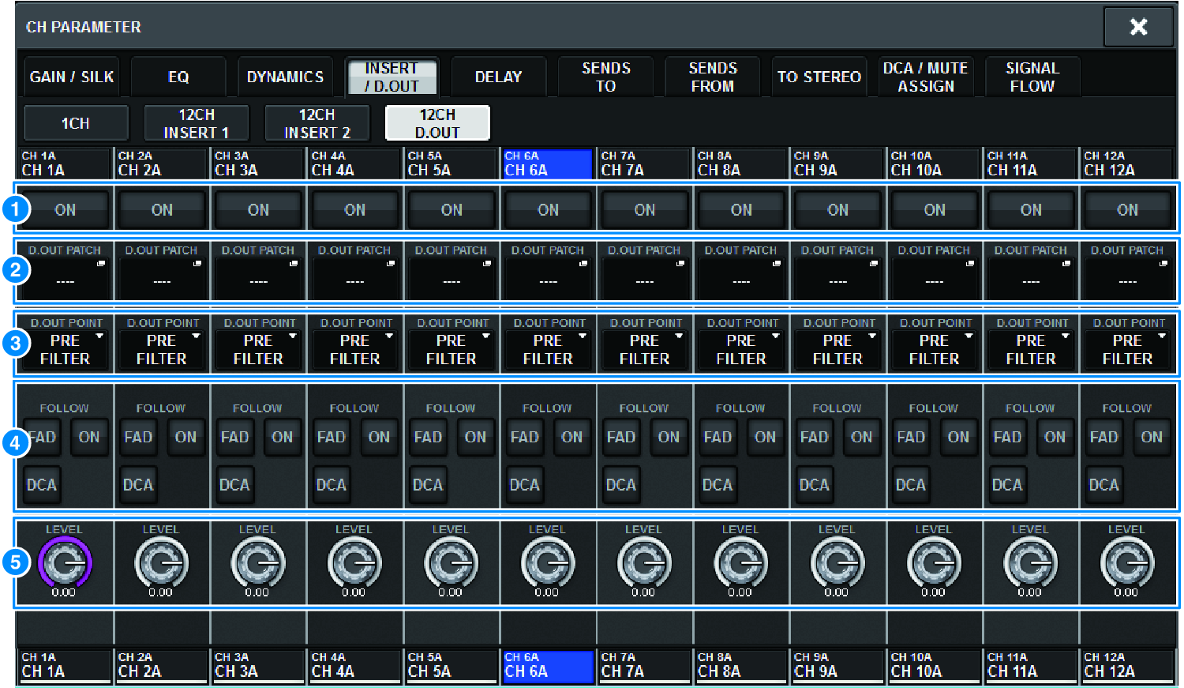Toggle direct out ON for CH 3A
This screenshot has height=688, width=1184.
pos(258,210)
